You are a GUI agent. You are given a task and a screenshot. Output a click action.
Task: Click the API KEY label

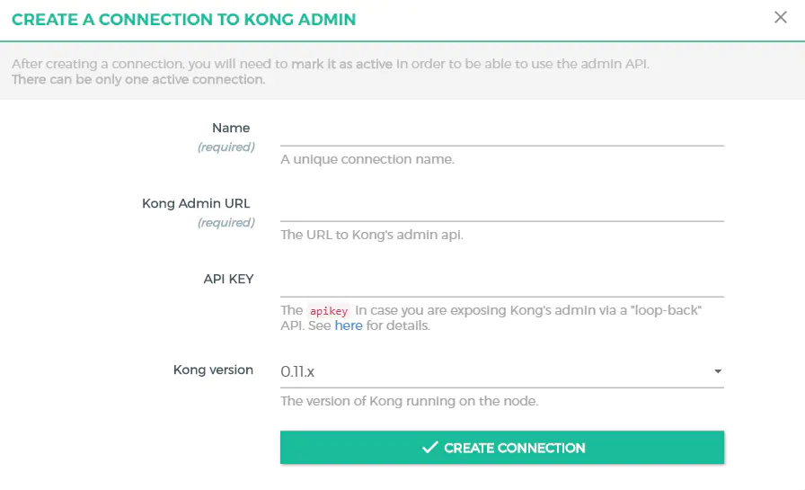click(228, 279)
